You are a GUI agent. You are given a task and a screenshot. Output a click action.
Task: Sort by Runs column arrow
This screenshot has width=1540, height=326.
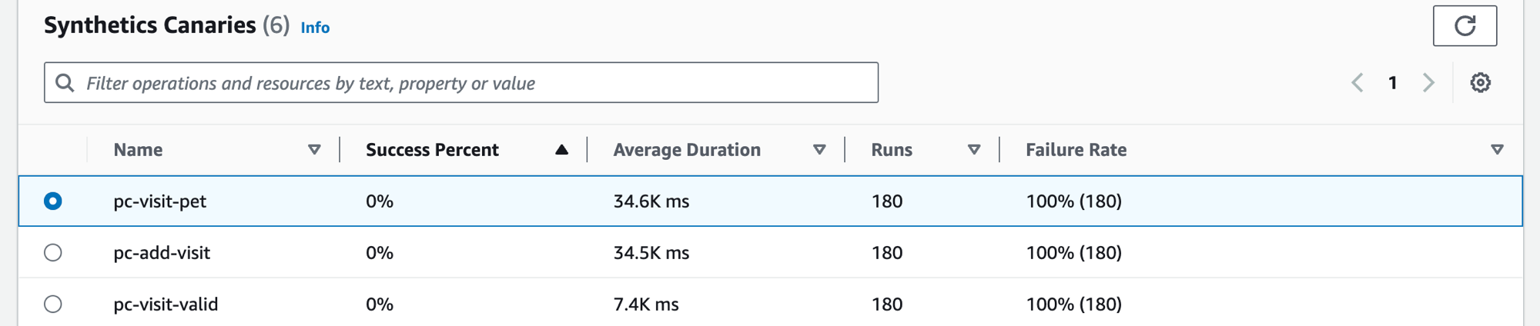coord(974,150)
